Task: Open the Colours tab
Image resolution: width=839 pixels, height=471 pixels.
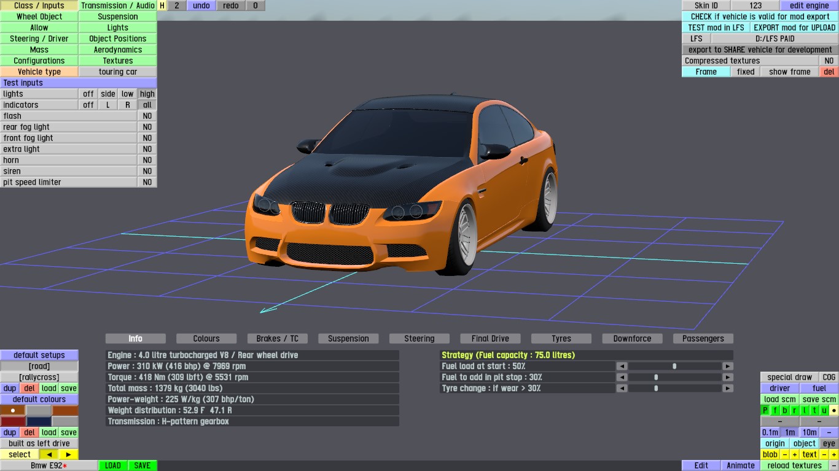Action: (x=206, y=339)
